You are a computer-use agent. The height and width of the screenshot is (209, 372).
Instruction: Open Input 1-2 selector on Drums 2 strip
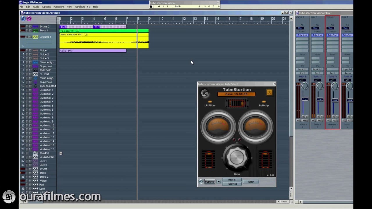pyautogui.click(x=302, y=69)
